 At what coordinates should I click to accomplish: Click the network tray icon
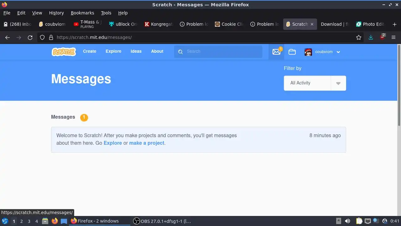(x=367, y=221)
